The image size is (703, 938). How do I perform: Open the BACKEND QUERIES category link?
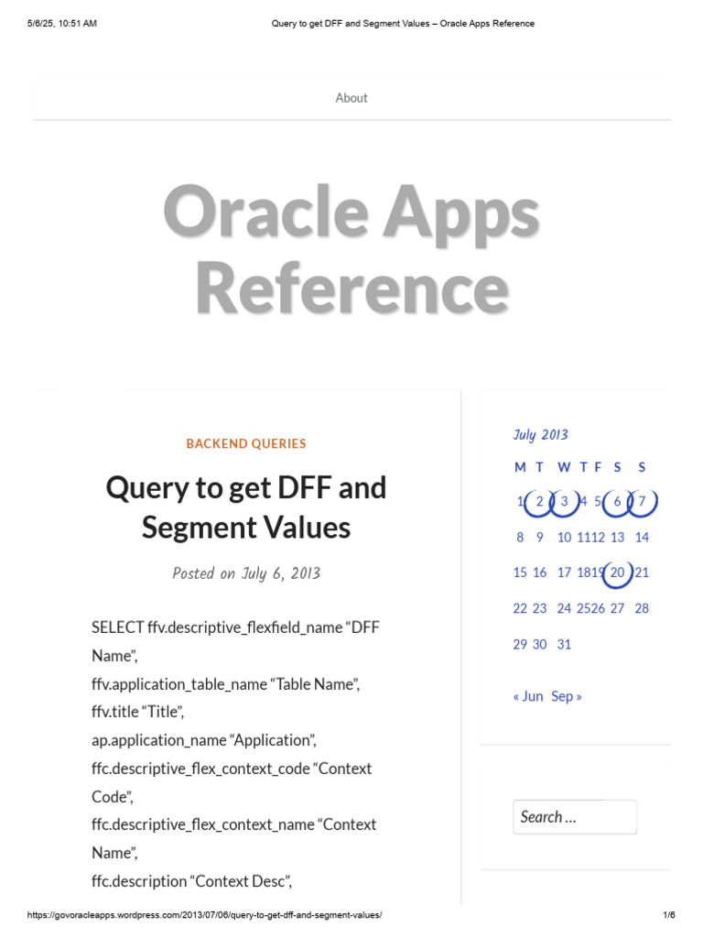[245, 444]
